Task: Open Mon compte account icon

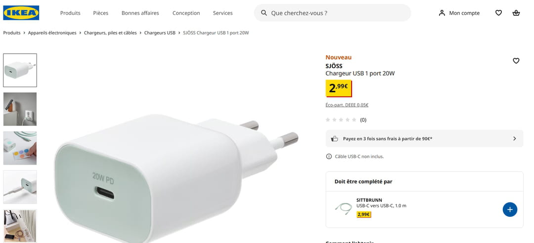Action: (442, 13)
